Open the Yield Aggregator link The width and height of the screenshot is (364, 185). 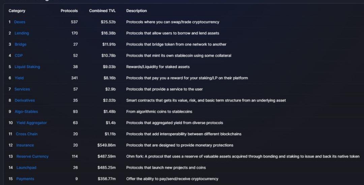point(31,123)
